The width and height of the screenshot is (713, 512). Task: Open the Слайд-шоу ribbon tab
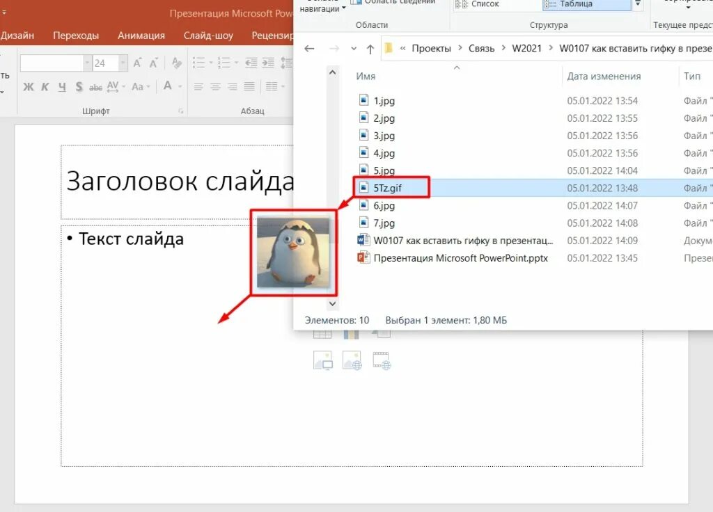click(x=208, y=35)
